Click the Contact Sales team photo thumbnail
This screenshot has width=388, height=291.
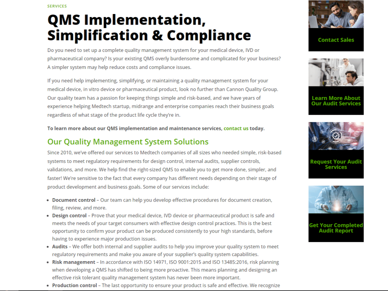pos(336,14)
